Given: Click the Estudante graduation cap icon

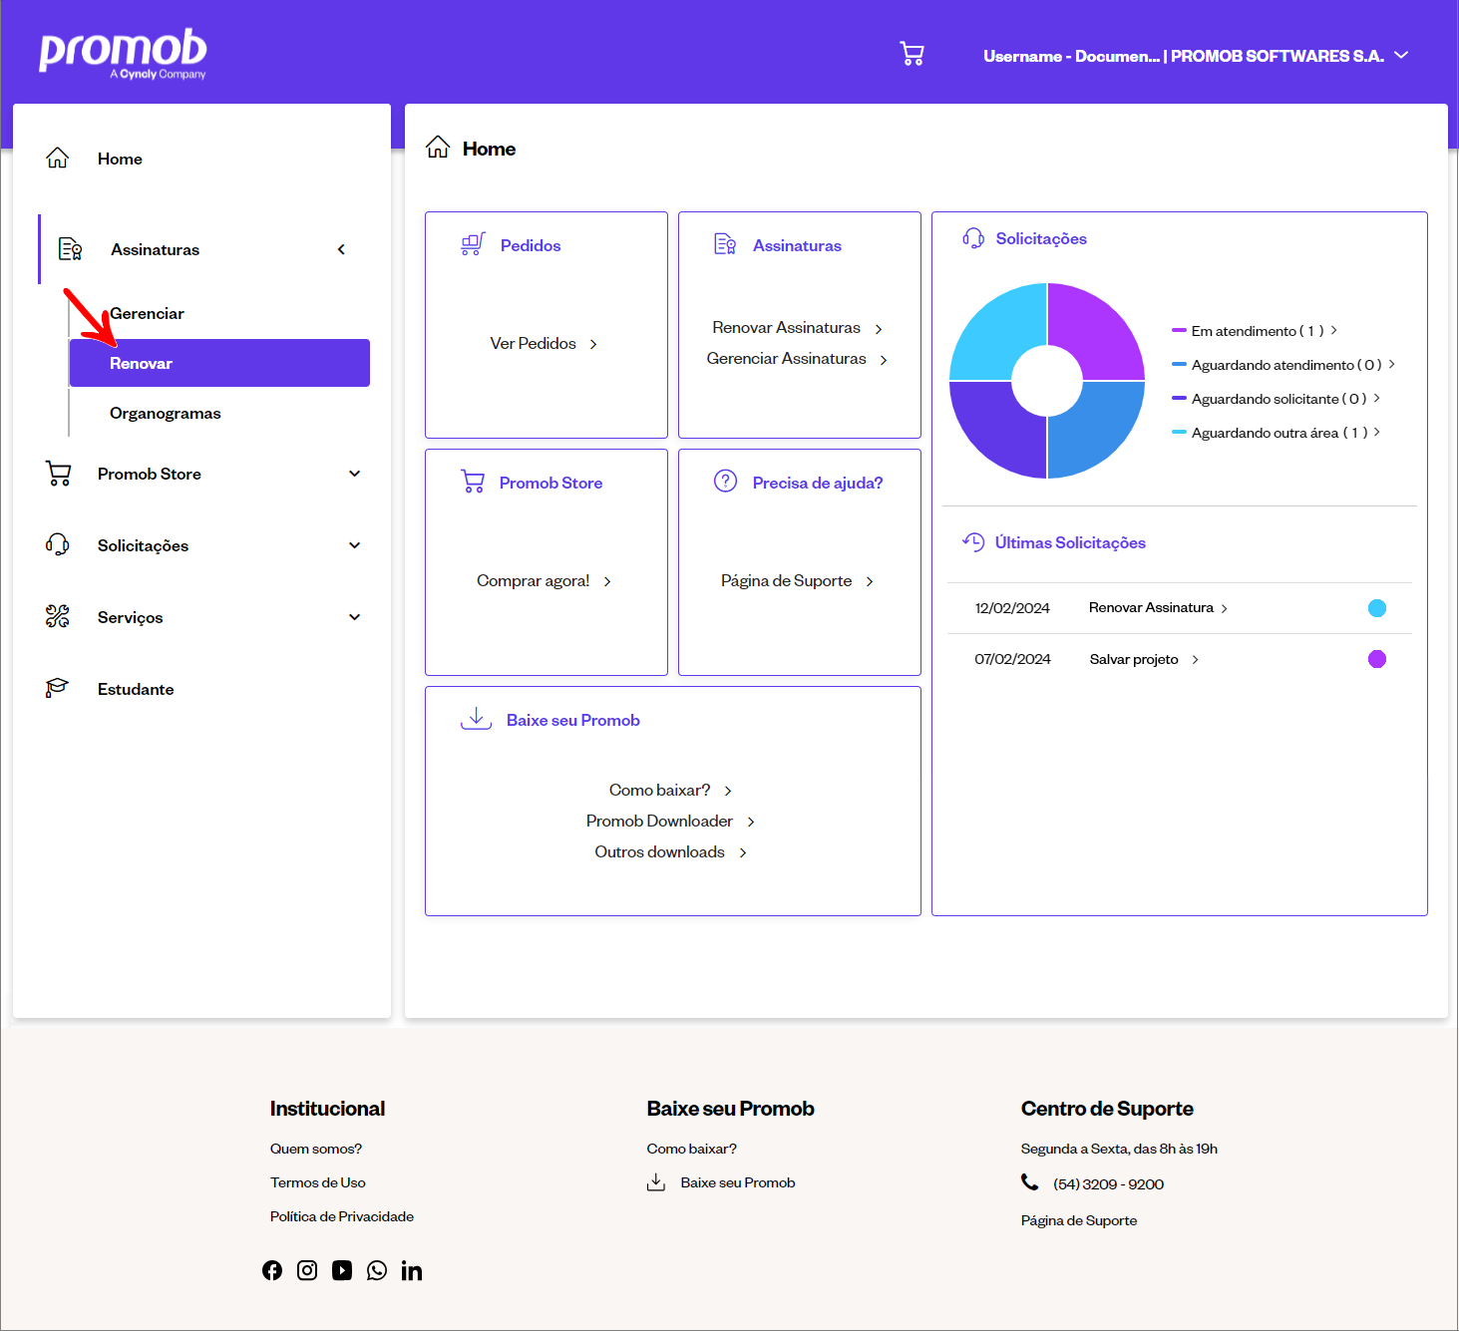Looking at the screenshot, I should (57, 688).
